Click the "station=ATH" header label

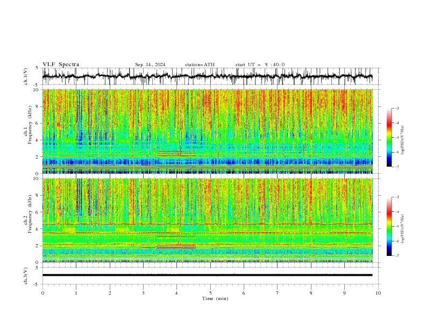click(x=200, y=65)
